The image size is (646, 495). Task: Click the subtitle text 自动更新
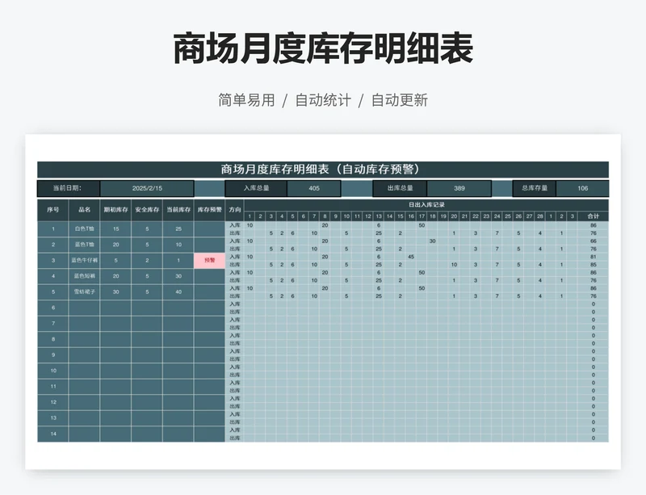click(400, 100)
